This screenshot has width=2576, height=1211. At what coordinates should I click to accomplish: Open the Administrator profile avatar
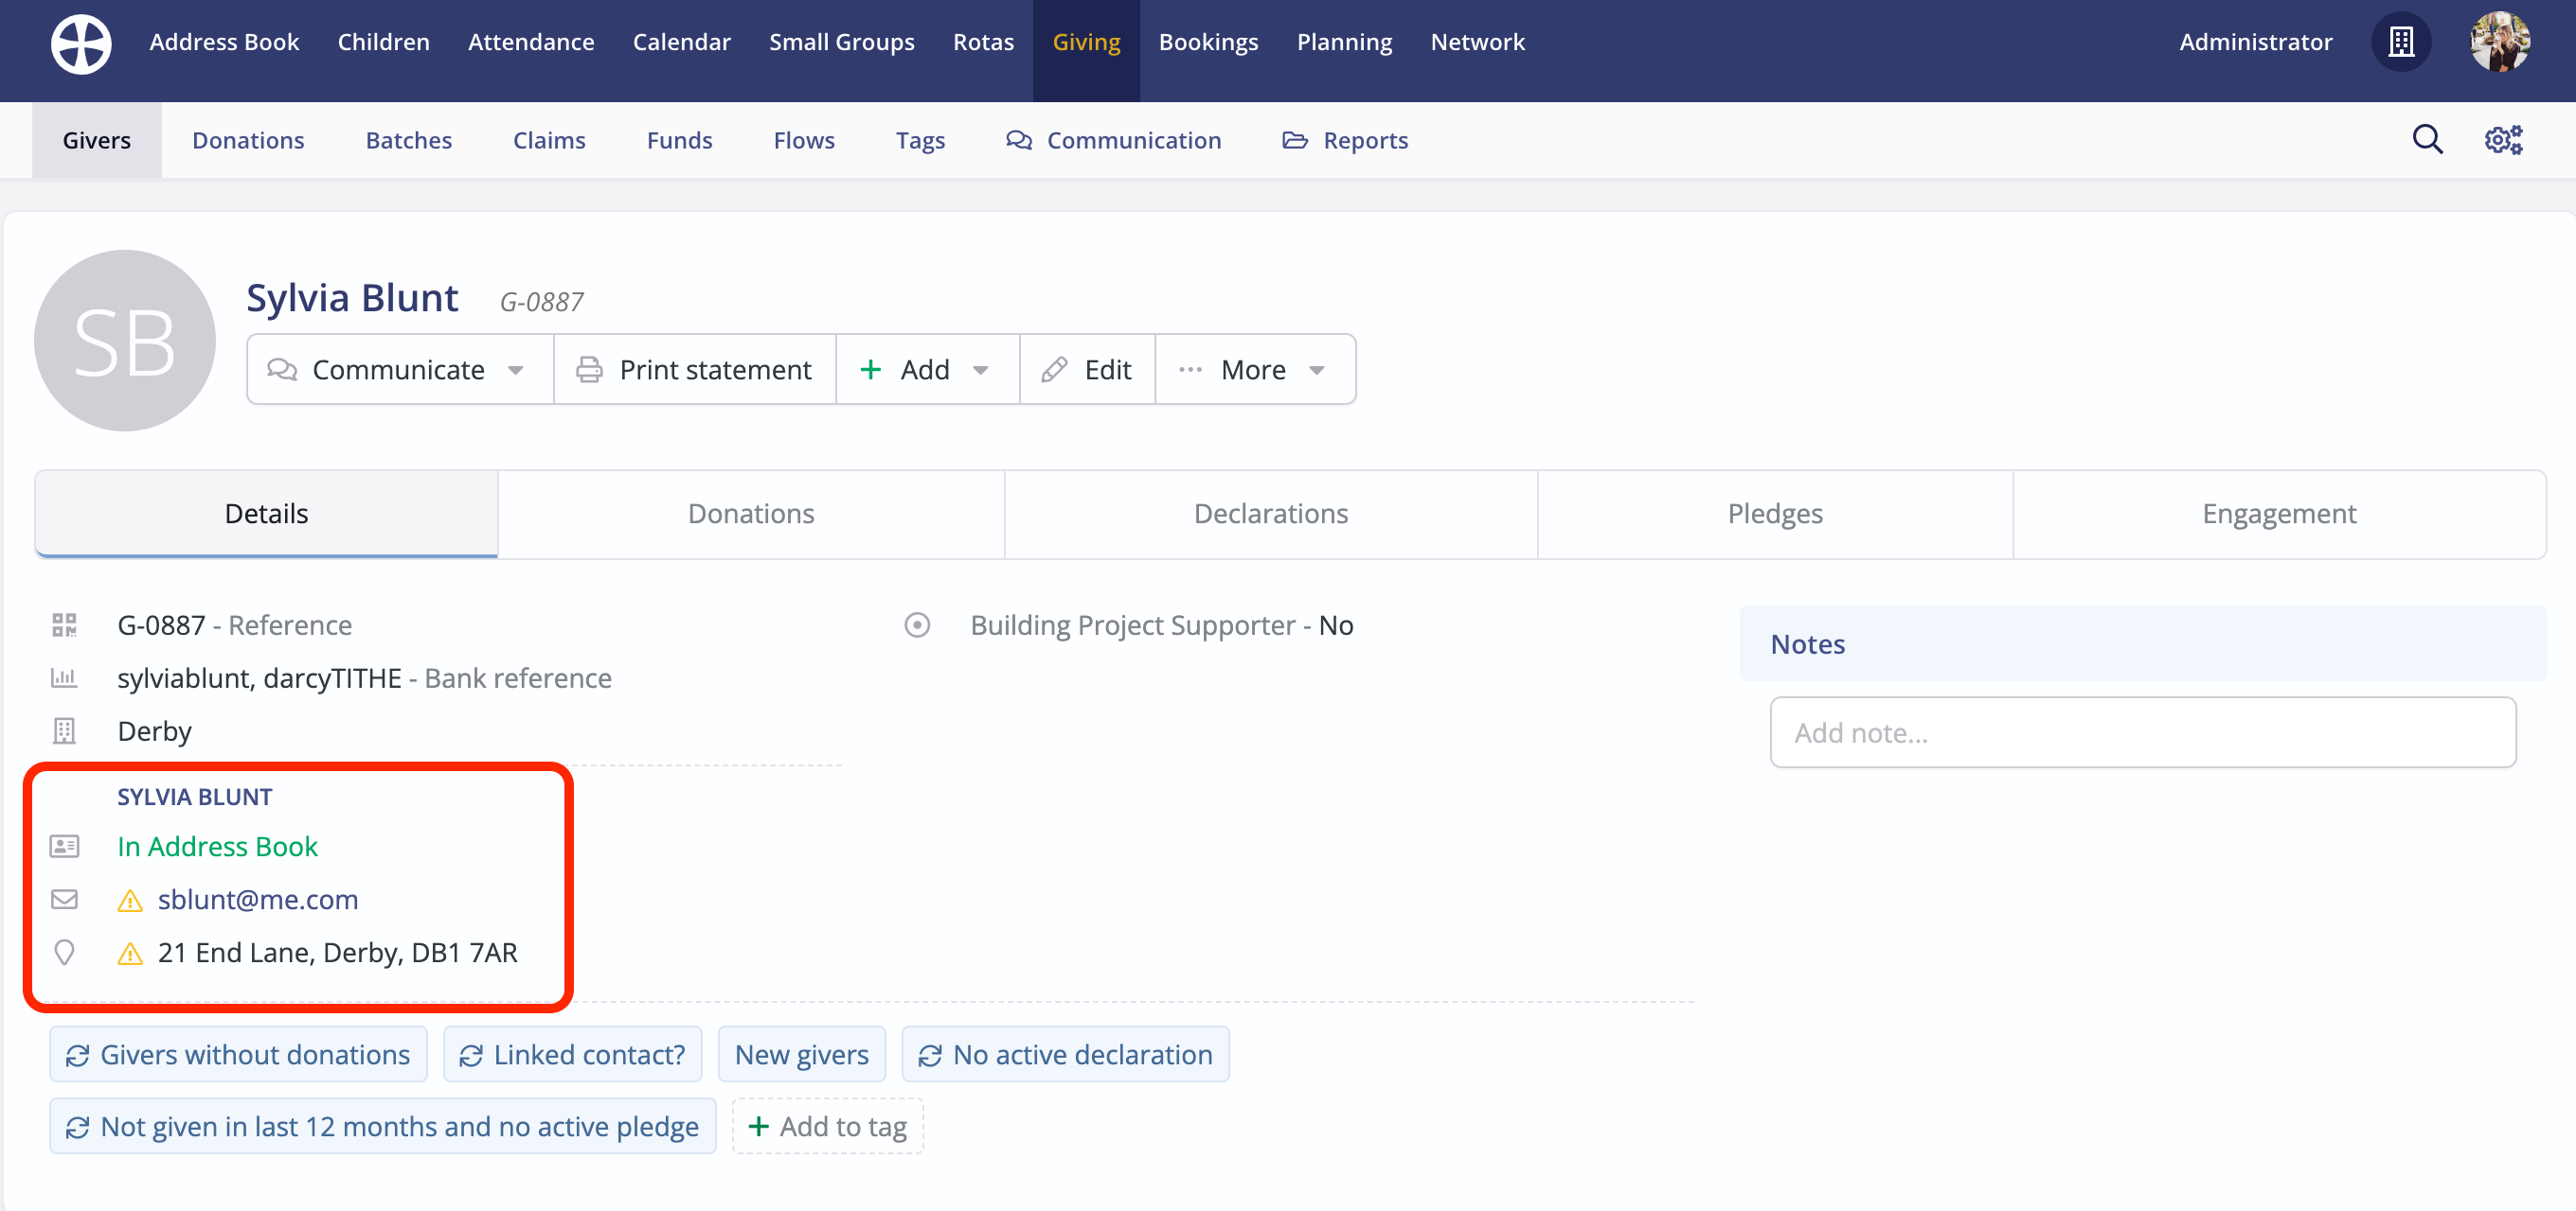(x=2500, y=42)
